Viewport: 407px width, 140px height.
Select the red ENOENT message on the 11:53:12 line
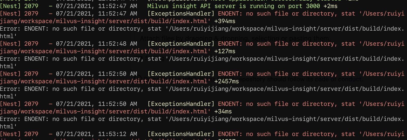click(311, 134)
